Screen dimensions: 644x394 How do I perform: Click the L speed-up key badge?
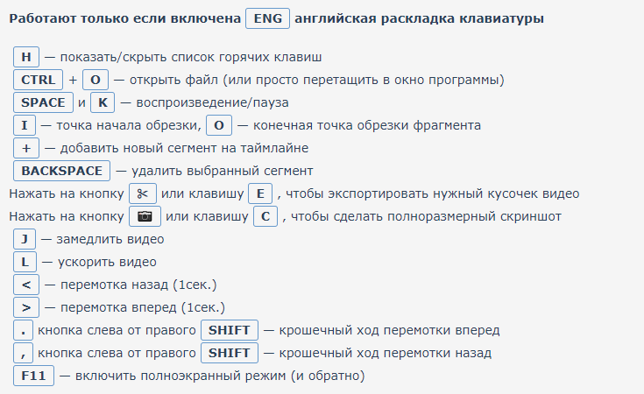tap(25, 262)
